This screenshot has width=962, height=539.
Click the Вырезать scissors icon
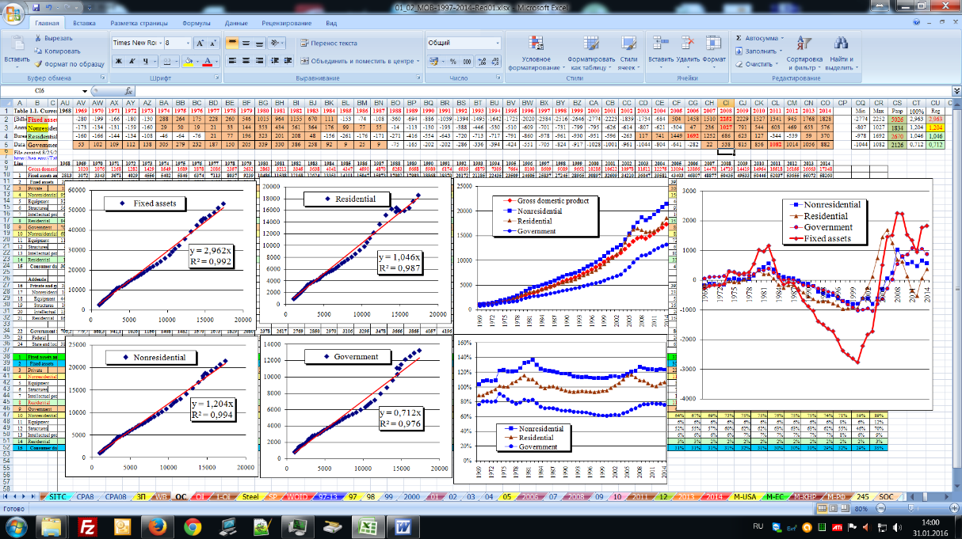(x=38, y=38)
